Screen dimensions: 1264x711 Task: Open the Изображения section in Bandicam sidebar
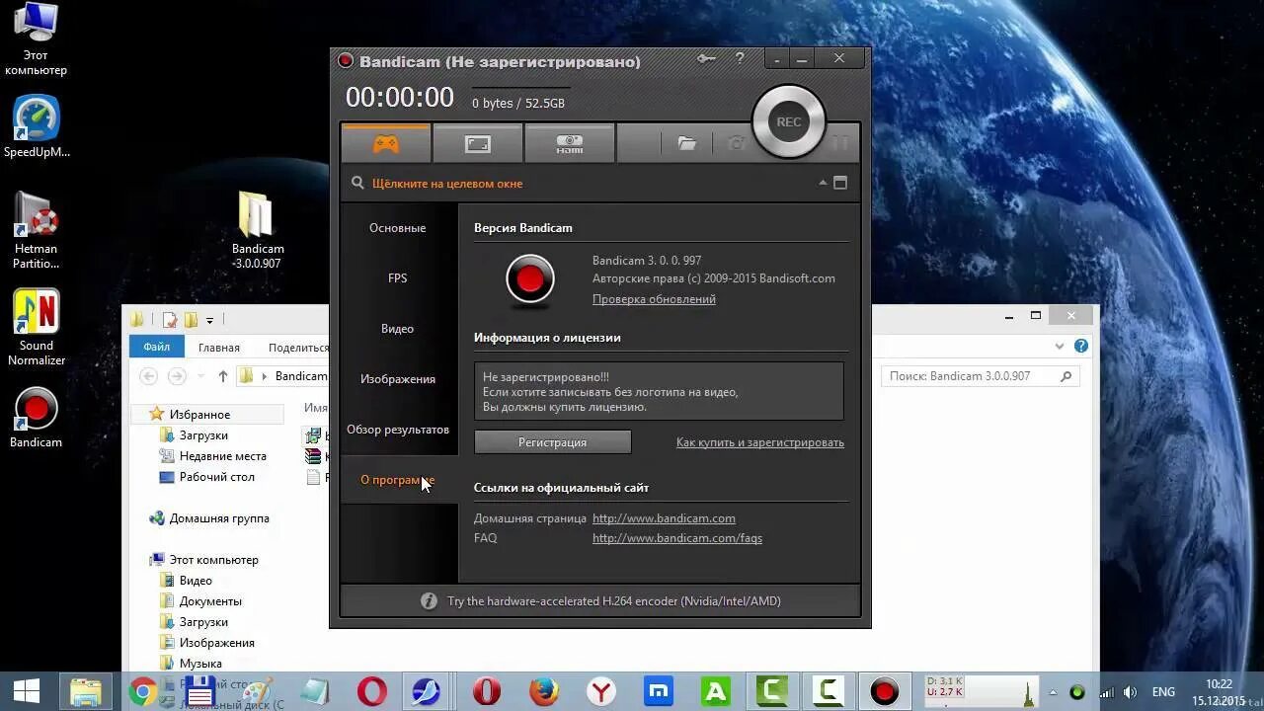[x=398, y=379]
